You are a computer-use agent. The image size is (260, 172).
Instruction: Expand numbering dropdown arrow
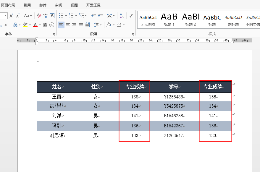(76, 16)
